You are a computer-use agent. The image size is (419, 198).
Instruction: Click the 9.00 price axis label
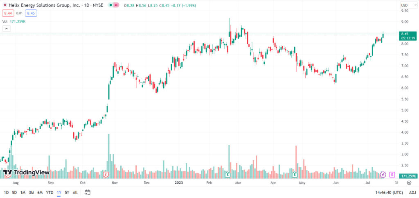pyautogui.click(x=405, y=22)
